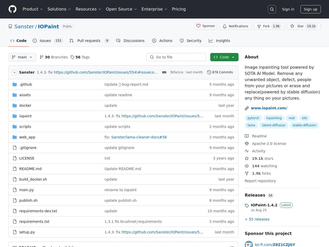
Task: Open the main branch dropdown
Action: click(x=22, y=57)
